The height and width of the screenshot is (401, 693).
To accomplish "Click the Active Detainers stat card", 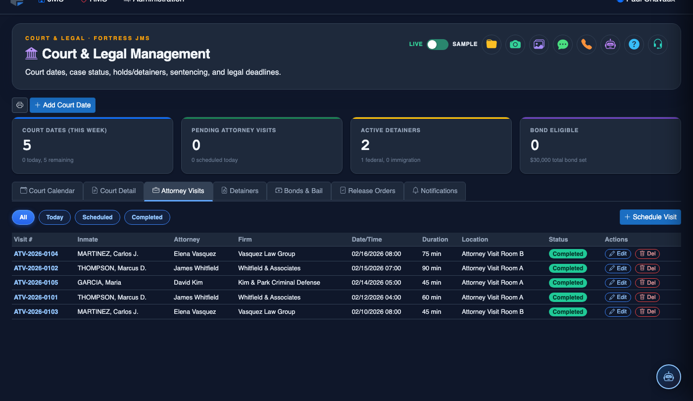I will 431,146.
